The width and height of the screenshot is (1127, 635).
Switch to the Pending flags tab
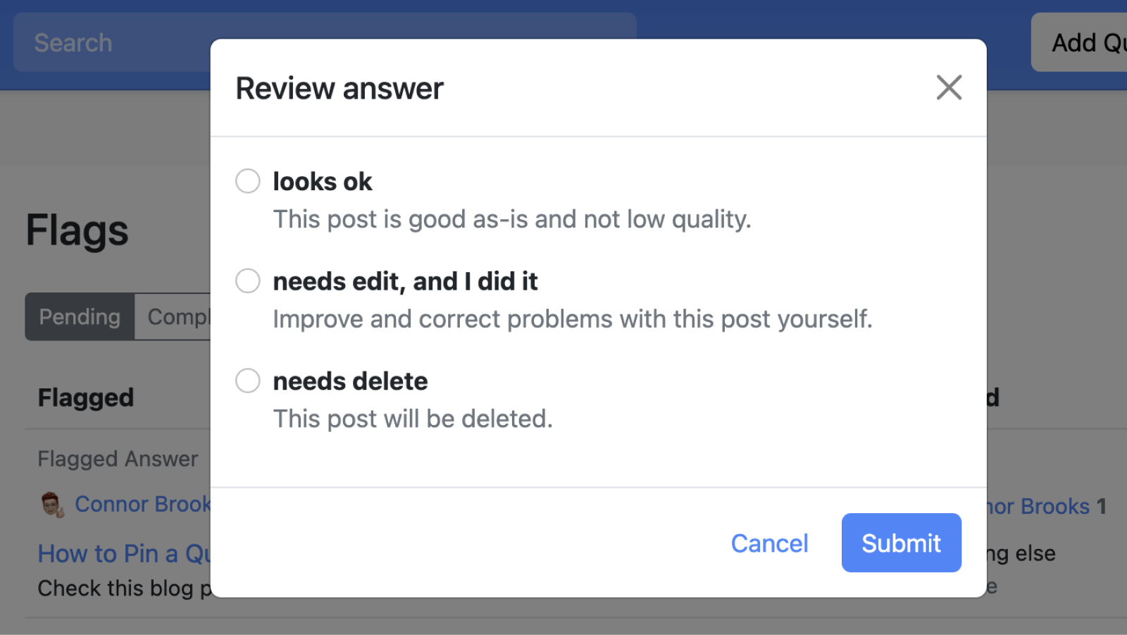79,316
